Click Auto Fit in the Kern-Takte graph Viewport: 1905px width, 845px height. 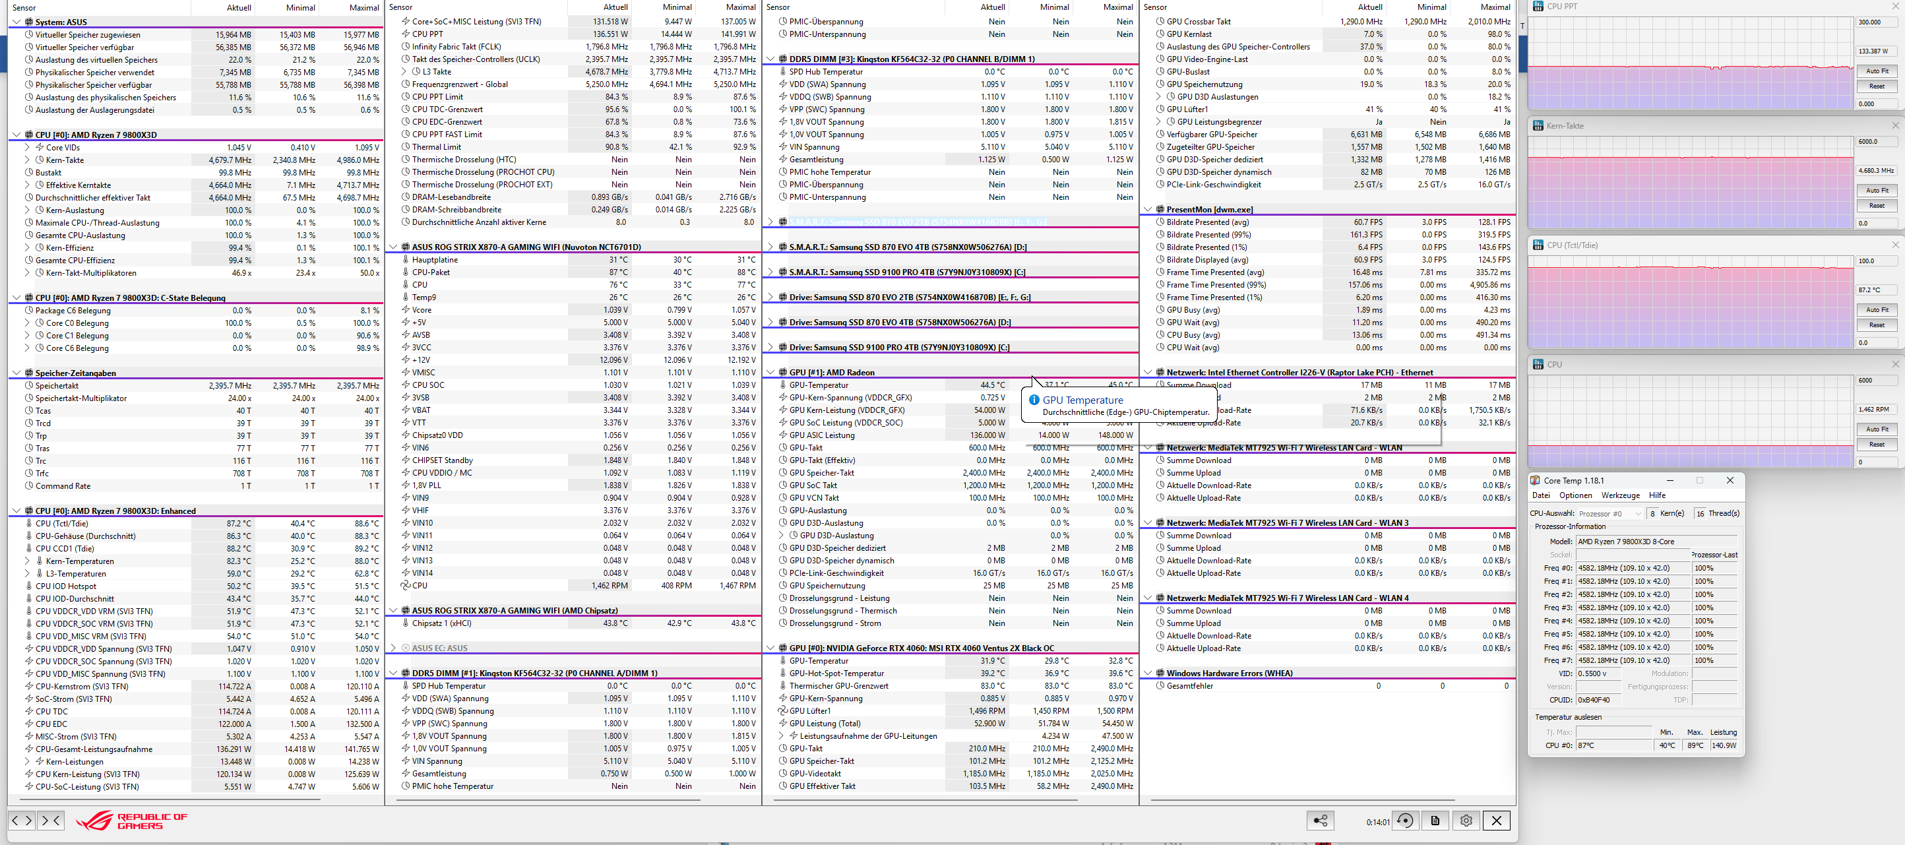point(1877,191)
